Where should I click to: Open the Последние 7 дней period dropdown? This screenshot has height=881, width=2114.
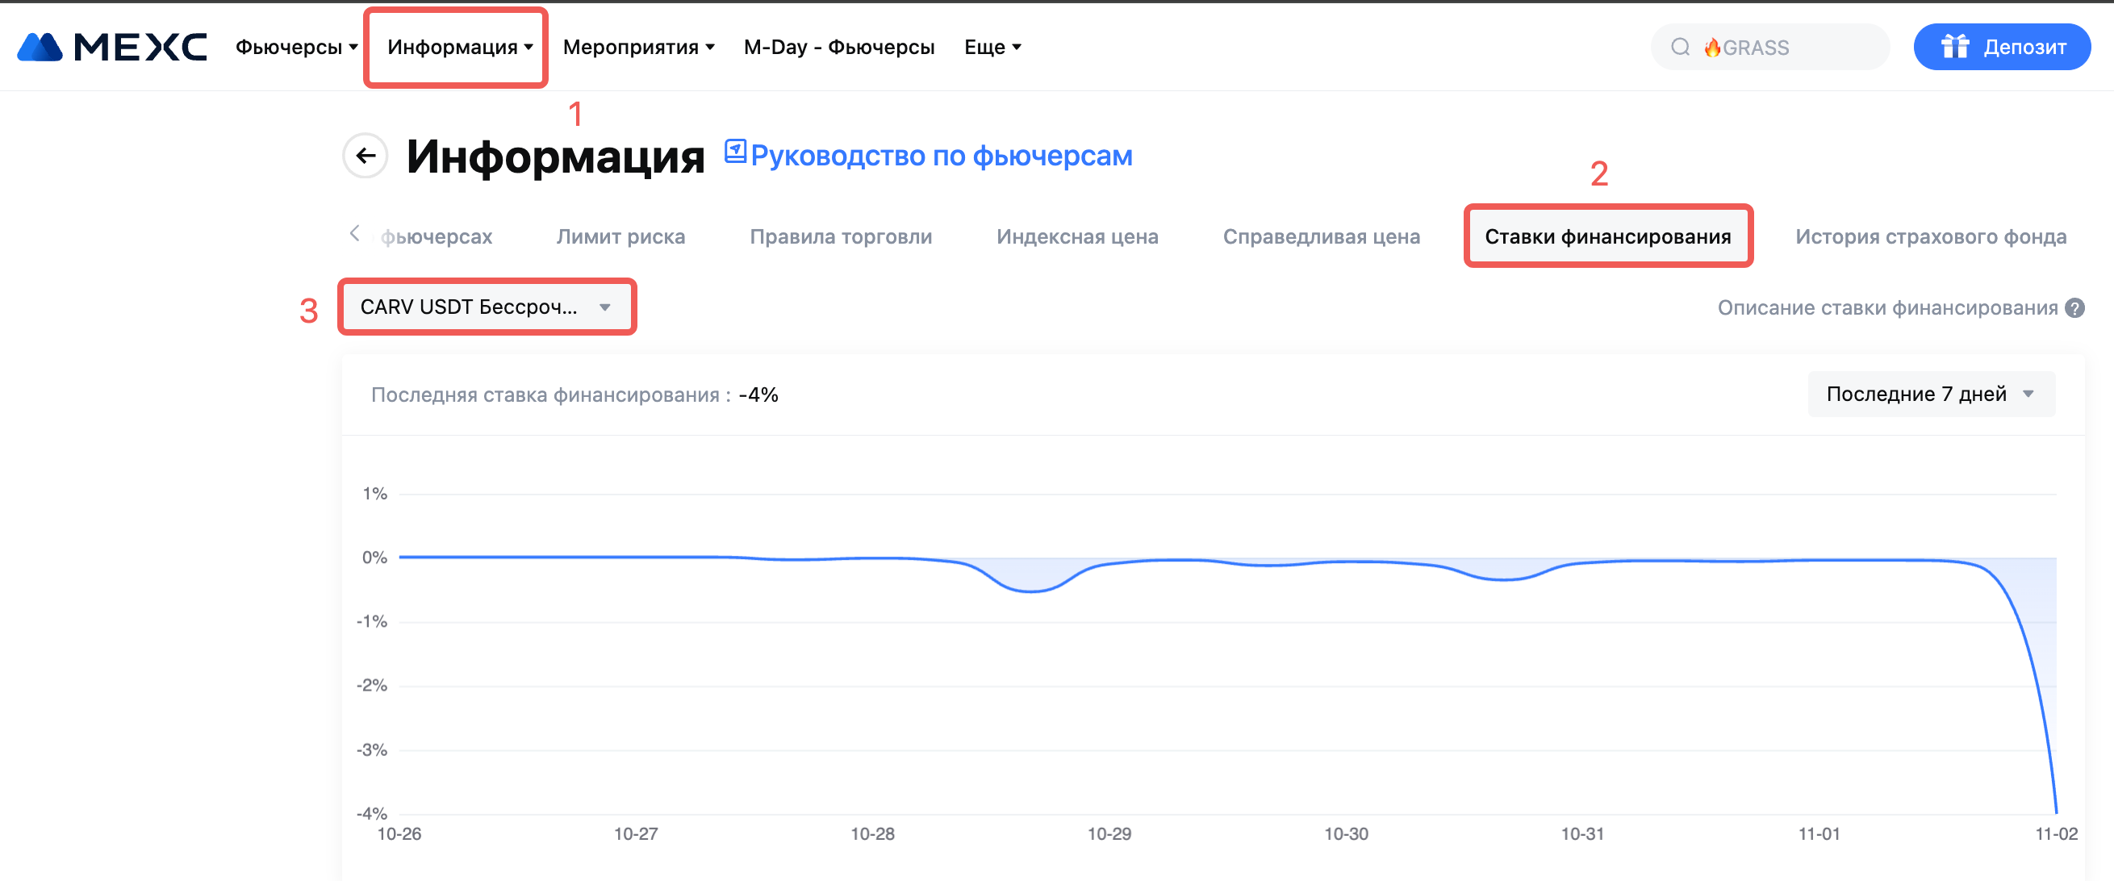click(x=1930, y=394)
